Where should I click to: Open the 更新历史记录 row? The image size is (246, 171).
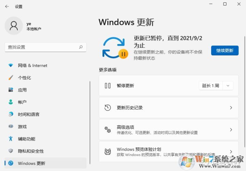pyautogui.click(x=169, y=108)
